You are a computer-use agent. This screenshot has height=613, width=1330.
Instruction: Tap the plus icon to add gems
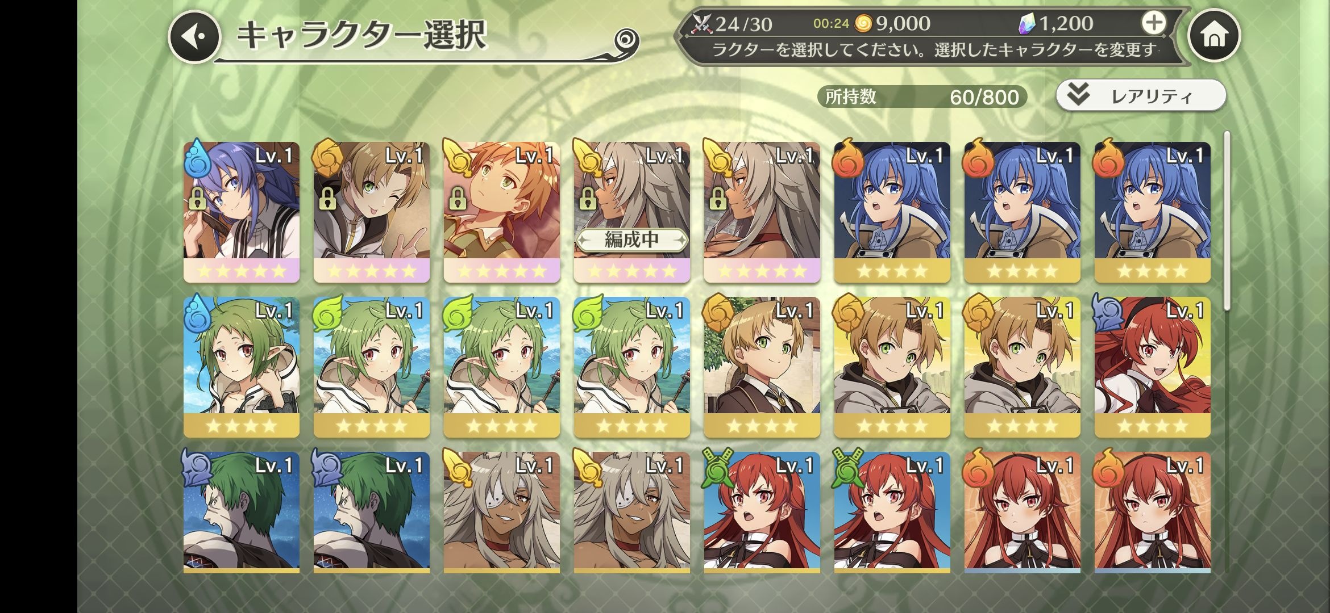1153,23
